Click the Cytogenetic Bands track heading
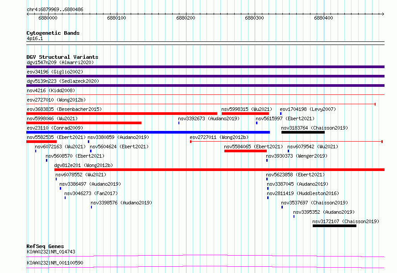 53,33
